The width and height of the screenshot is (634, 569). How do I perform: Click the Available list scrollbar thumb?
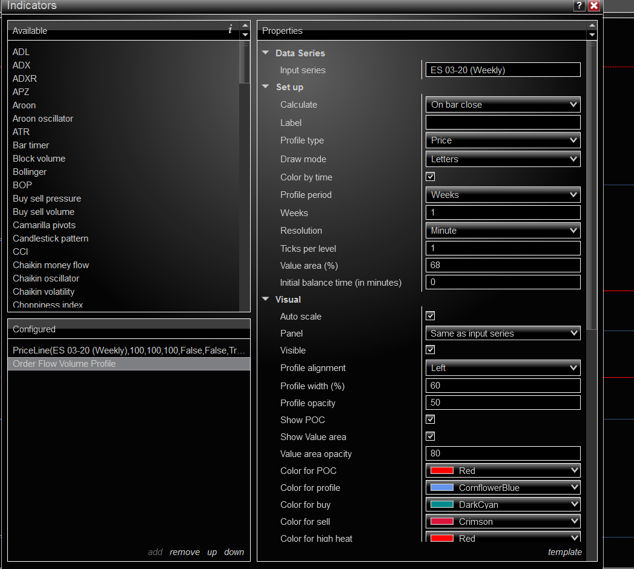tap(245, 62)
